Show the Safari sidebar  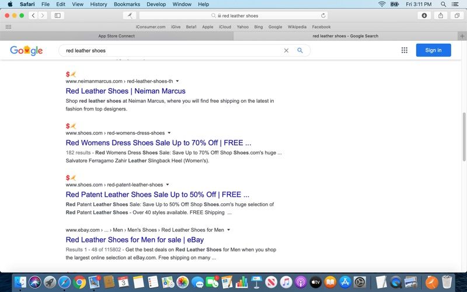[x=57, y=16]
